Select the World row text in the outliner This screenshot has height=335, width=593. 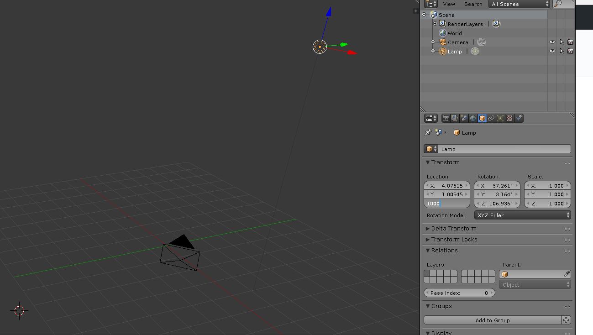[x=455, y=33]
